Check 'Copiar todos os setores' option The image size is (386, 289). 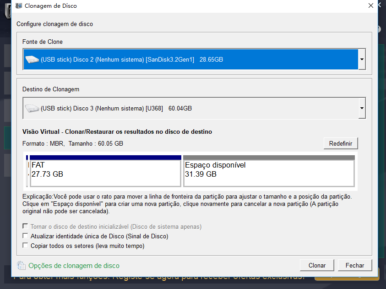point(25,246)
